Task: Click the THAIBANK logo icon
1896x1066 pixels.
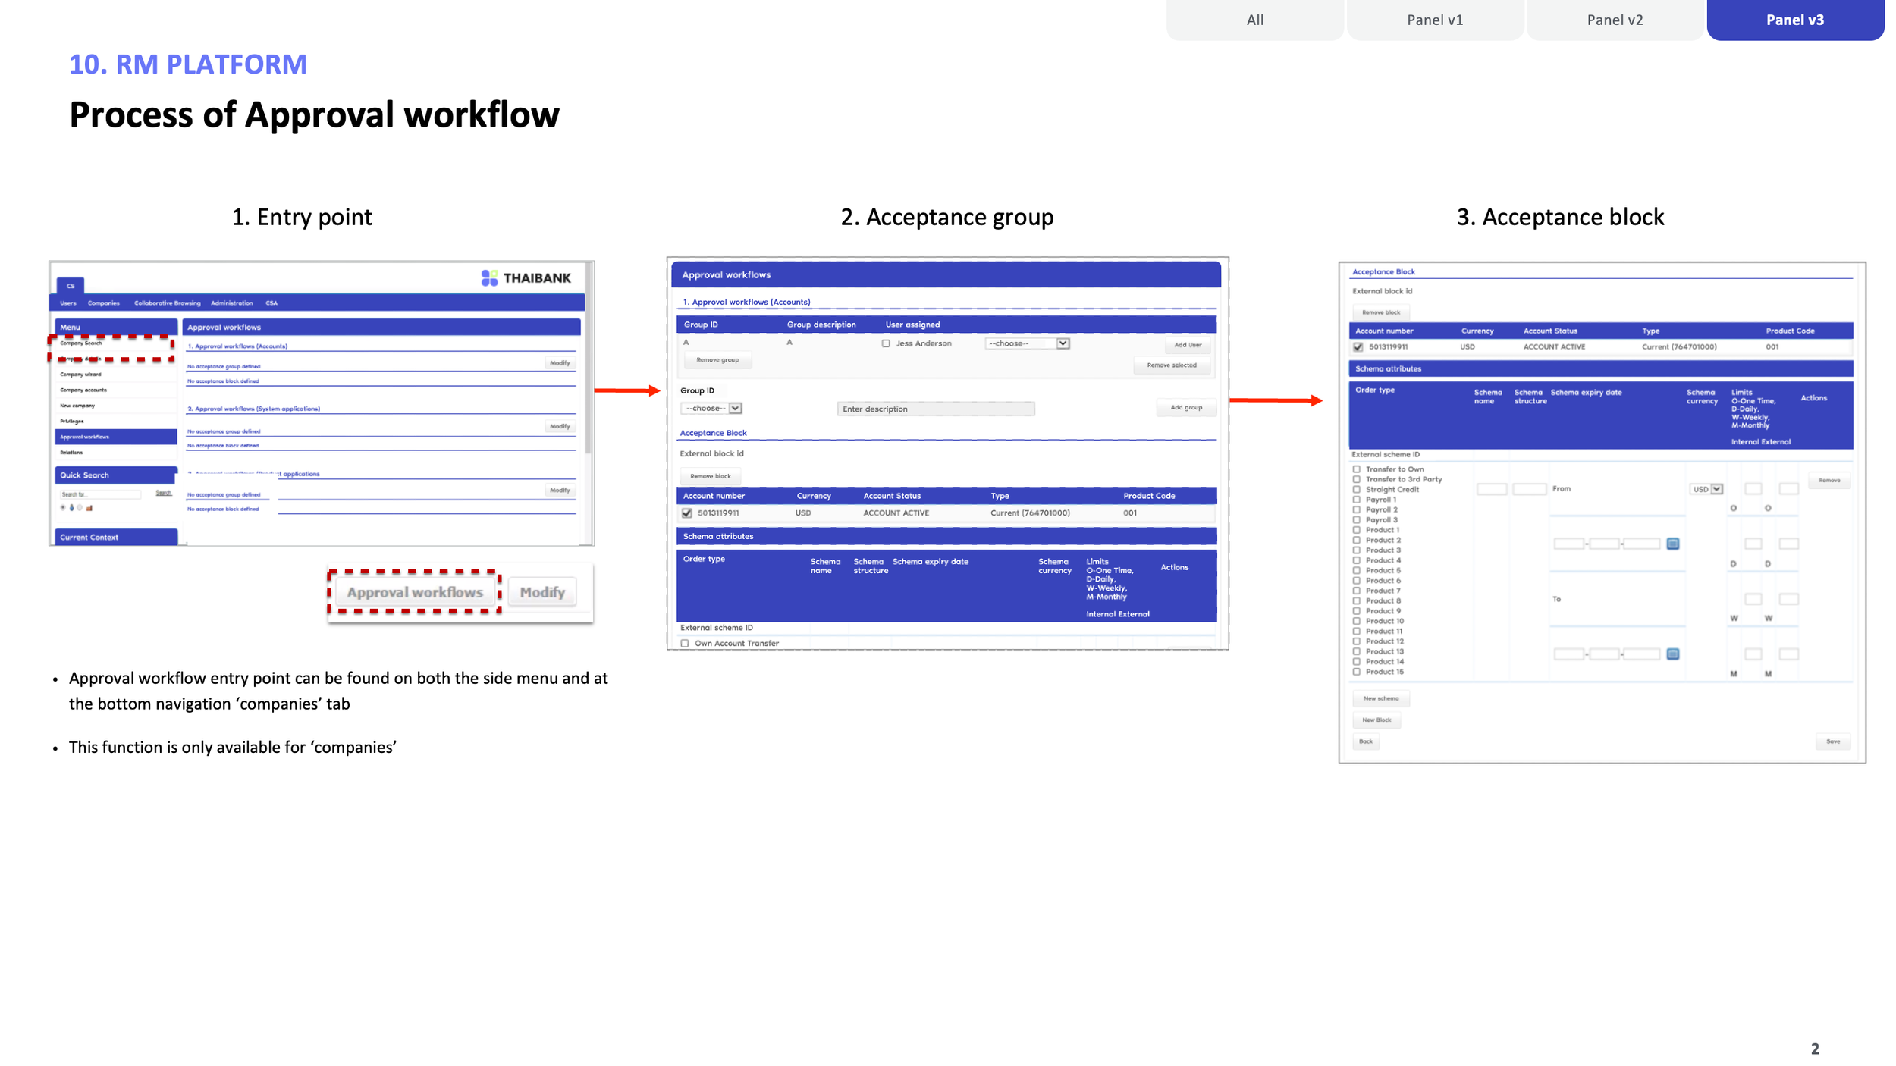Action: click(489, 278)
